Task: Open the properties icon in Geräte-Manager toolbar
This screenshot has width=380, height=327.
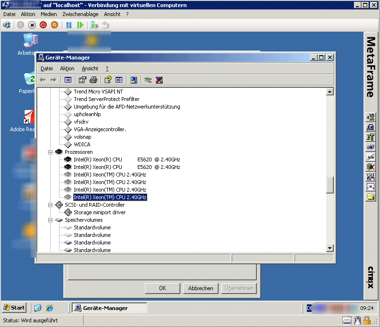Action: 83,80
